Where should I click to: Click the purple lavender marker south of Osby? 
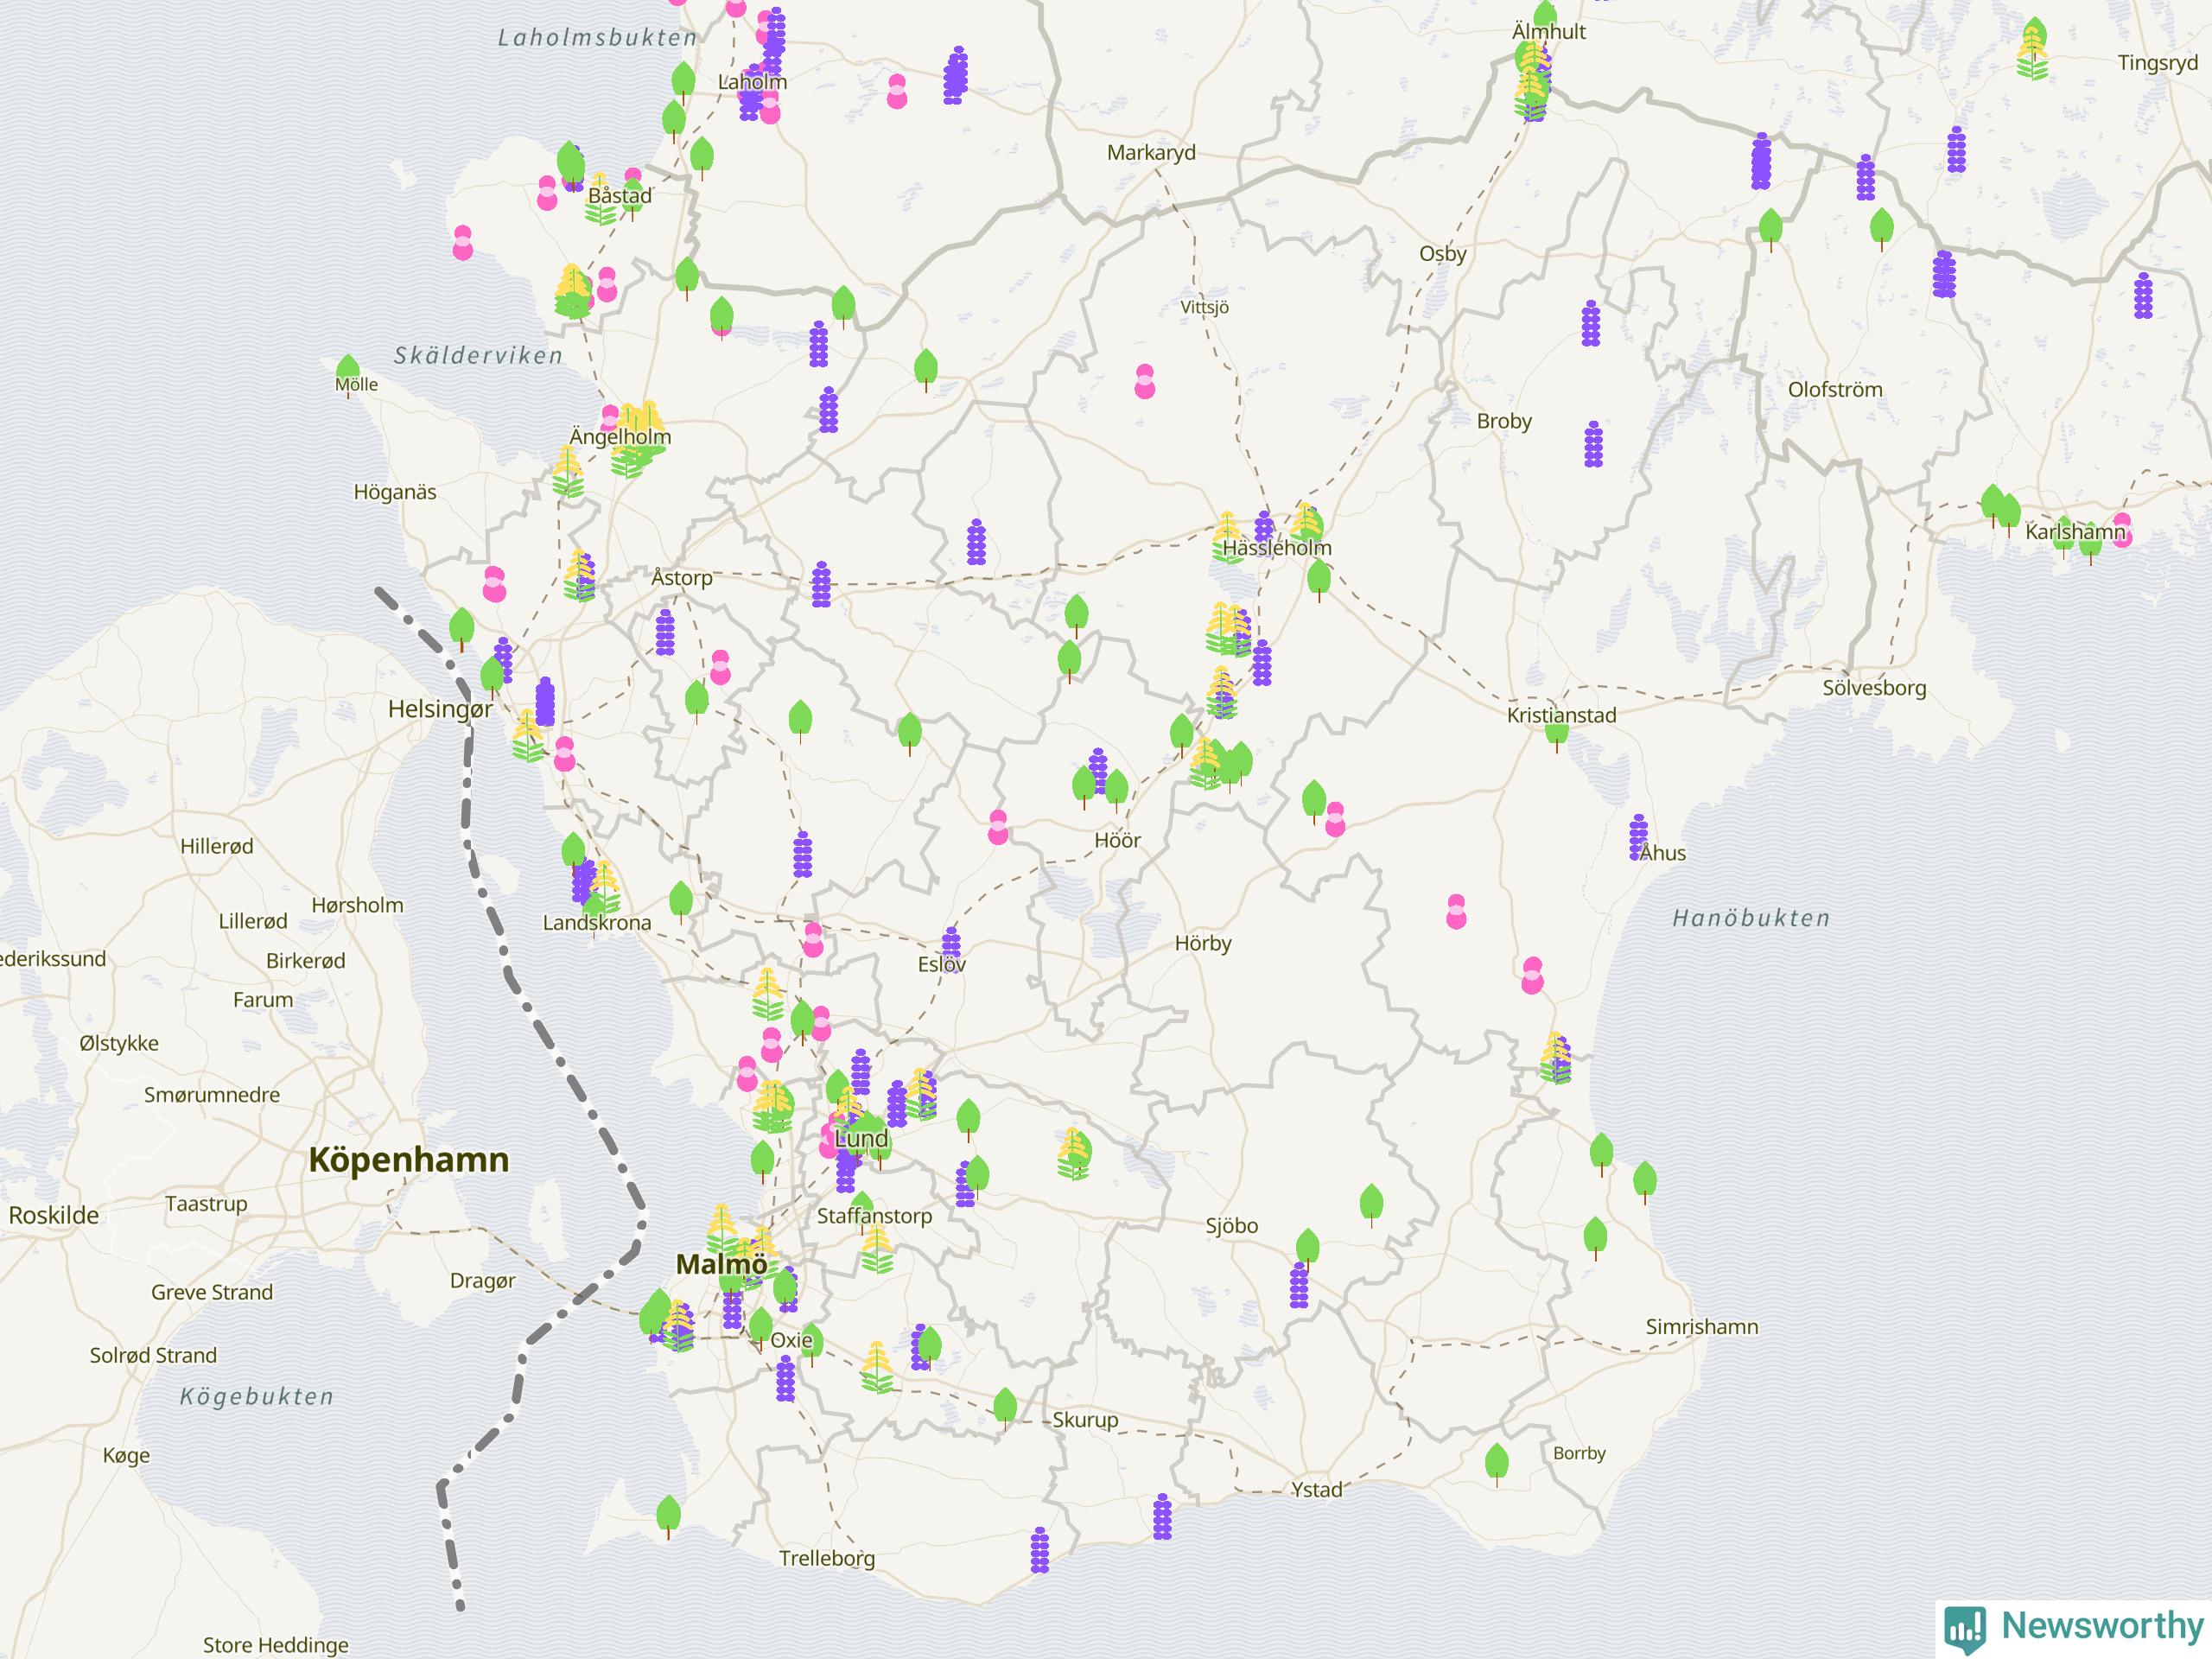point(1591,323)
